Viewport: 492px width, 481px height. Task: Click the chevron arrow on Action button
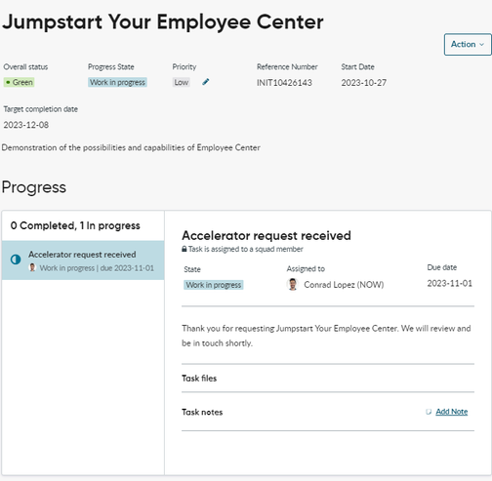click(x=482, y=45)
